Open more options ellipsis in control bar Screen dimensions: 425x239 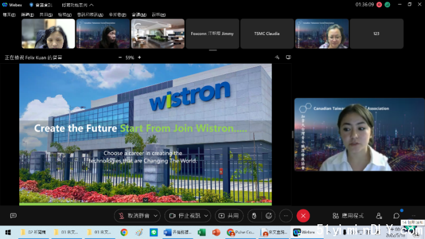pyautogui.click(x=286, y=216)
